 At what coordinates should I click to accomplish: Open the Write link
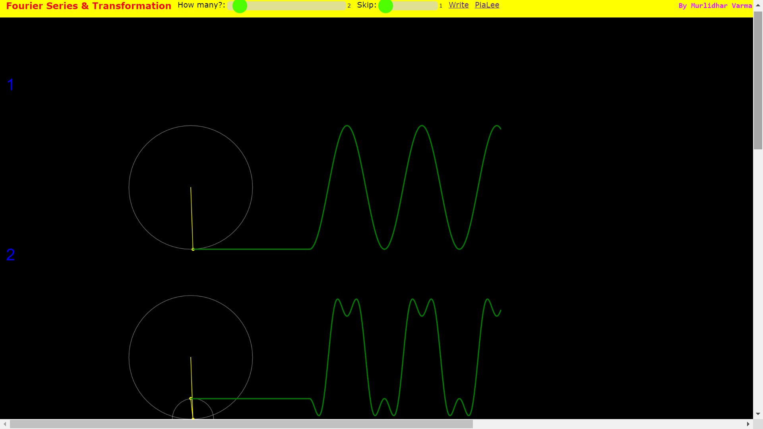(x=459, y=5)
